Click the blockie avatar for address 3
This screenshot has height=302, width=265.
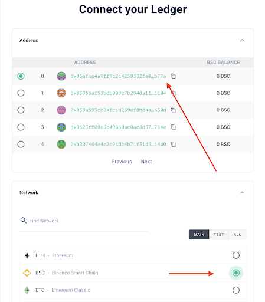(61, 127)
